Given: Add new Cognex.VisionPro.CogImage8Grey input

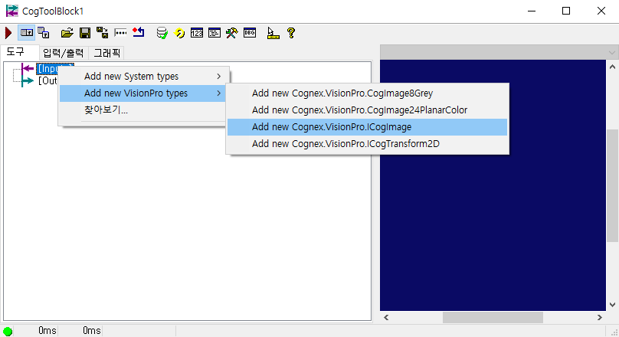Looking at the screenshot, I should [367, 93].
